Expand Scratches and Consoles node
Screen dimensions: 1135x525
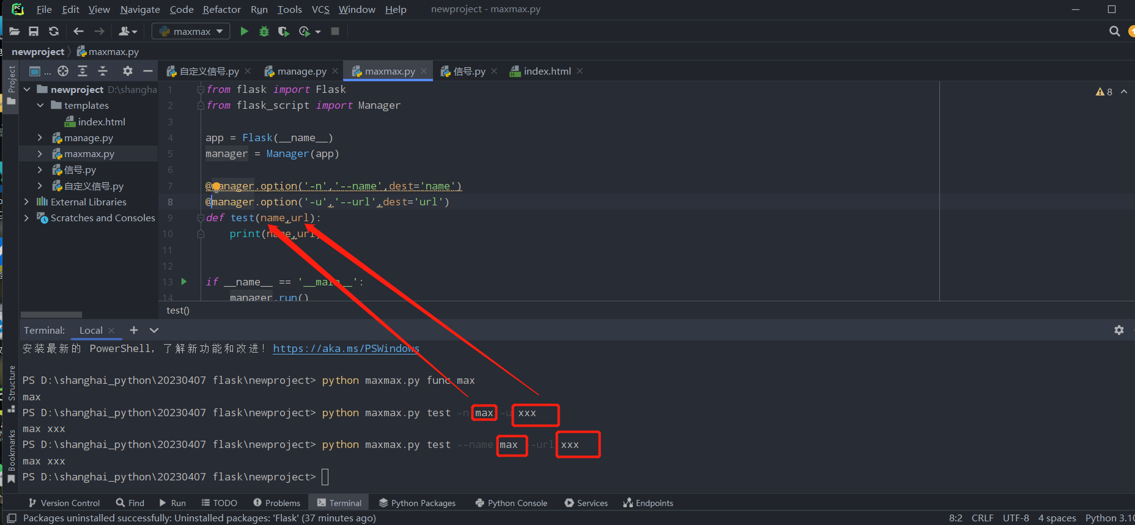pyautogui.click(x=26, y=218)
